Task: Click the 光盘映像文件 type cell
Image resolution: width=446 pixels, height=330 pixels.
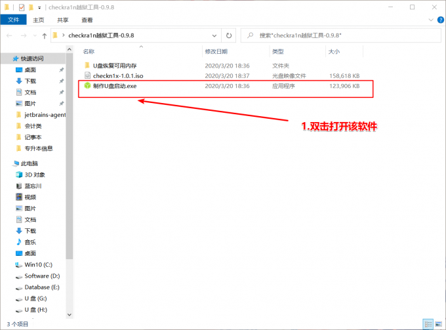Action: pyautogui.click(x=289, y=76)
